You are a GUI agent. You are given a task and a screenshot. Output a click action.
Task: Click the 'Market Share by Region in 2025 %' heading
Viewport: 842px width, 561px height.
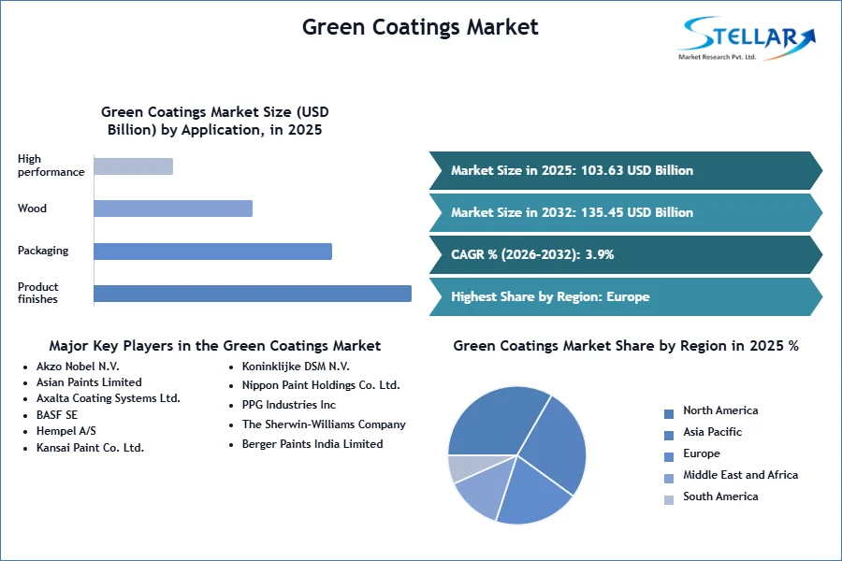point(626,346)
